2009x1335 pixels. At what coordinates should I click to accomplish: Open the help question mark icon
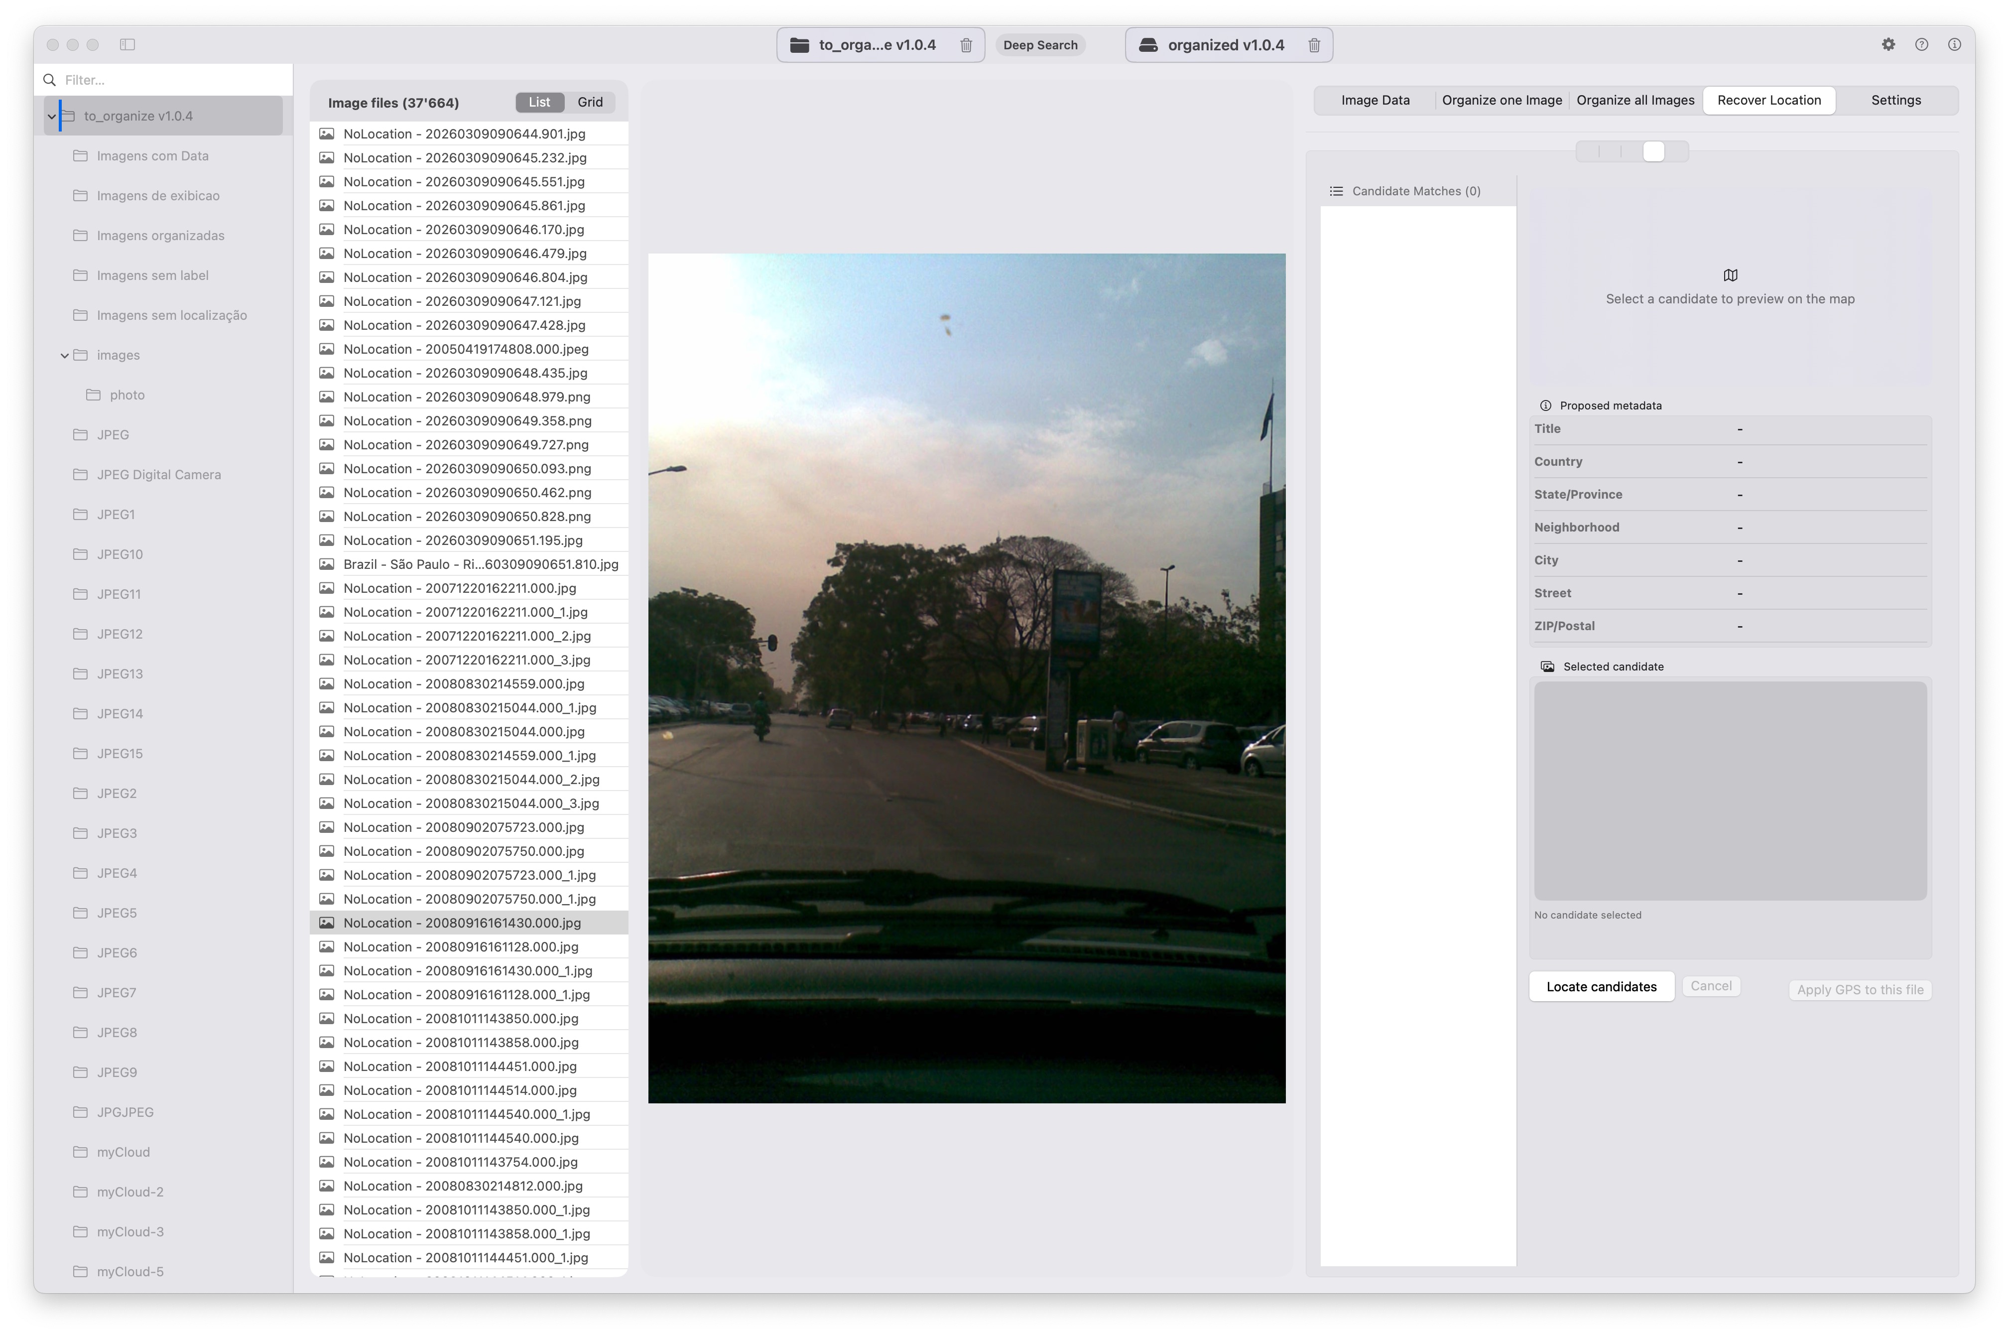[x=1921, y=44]
